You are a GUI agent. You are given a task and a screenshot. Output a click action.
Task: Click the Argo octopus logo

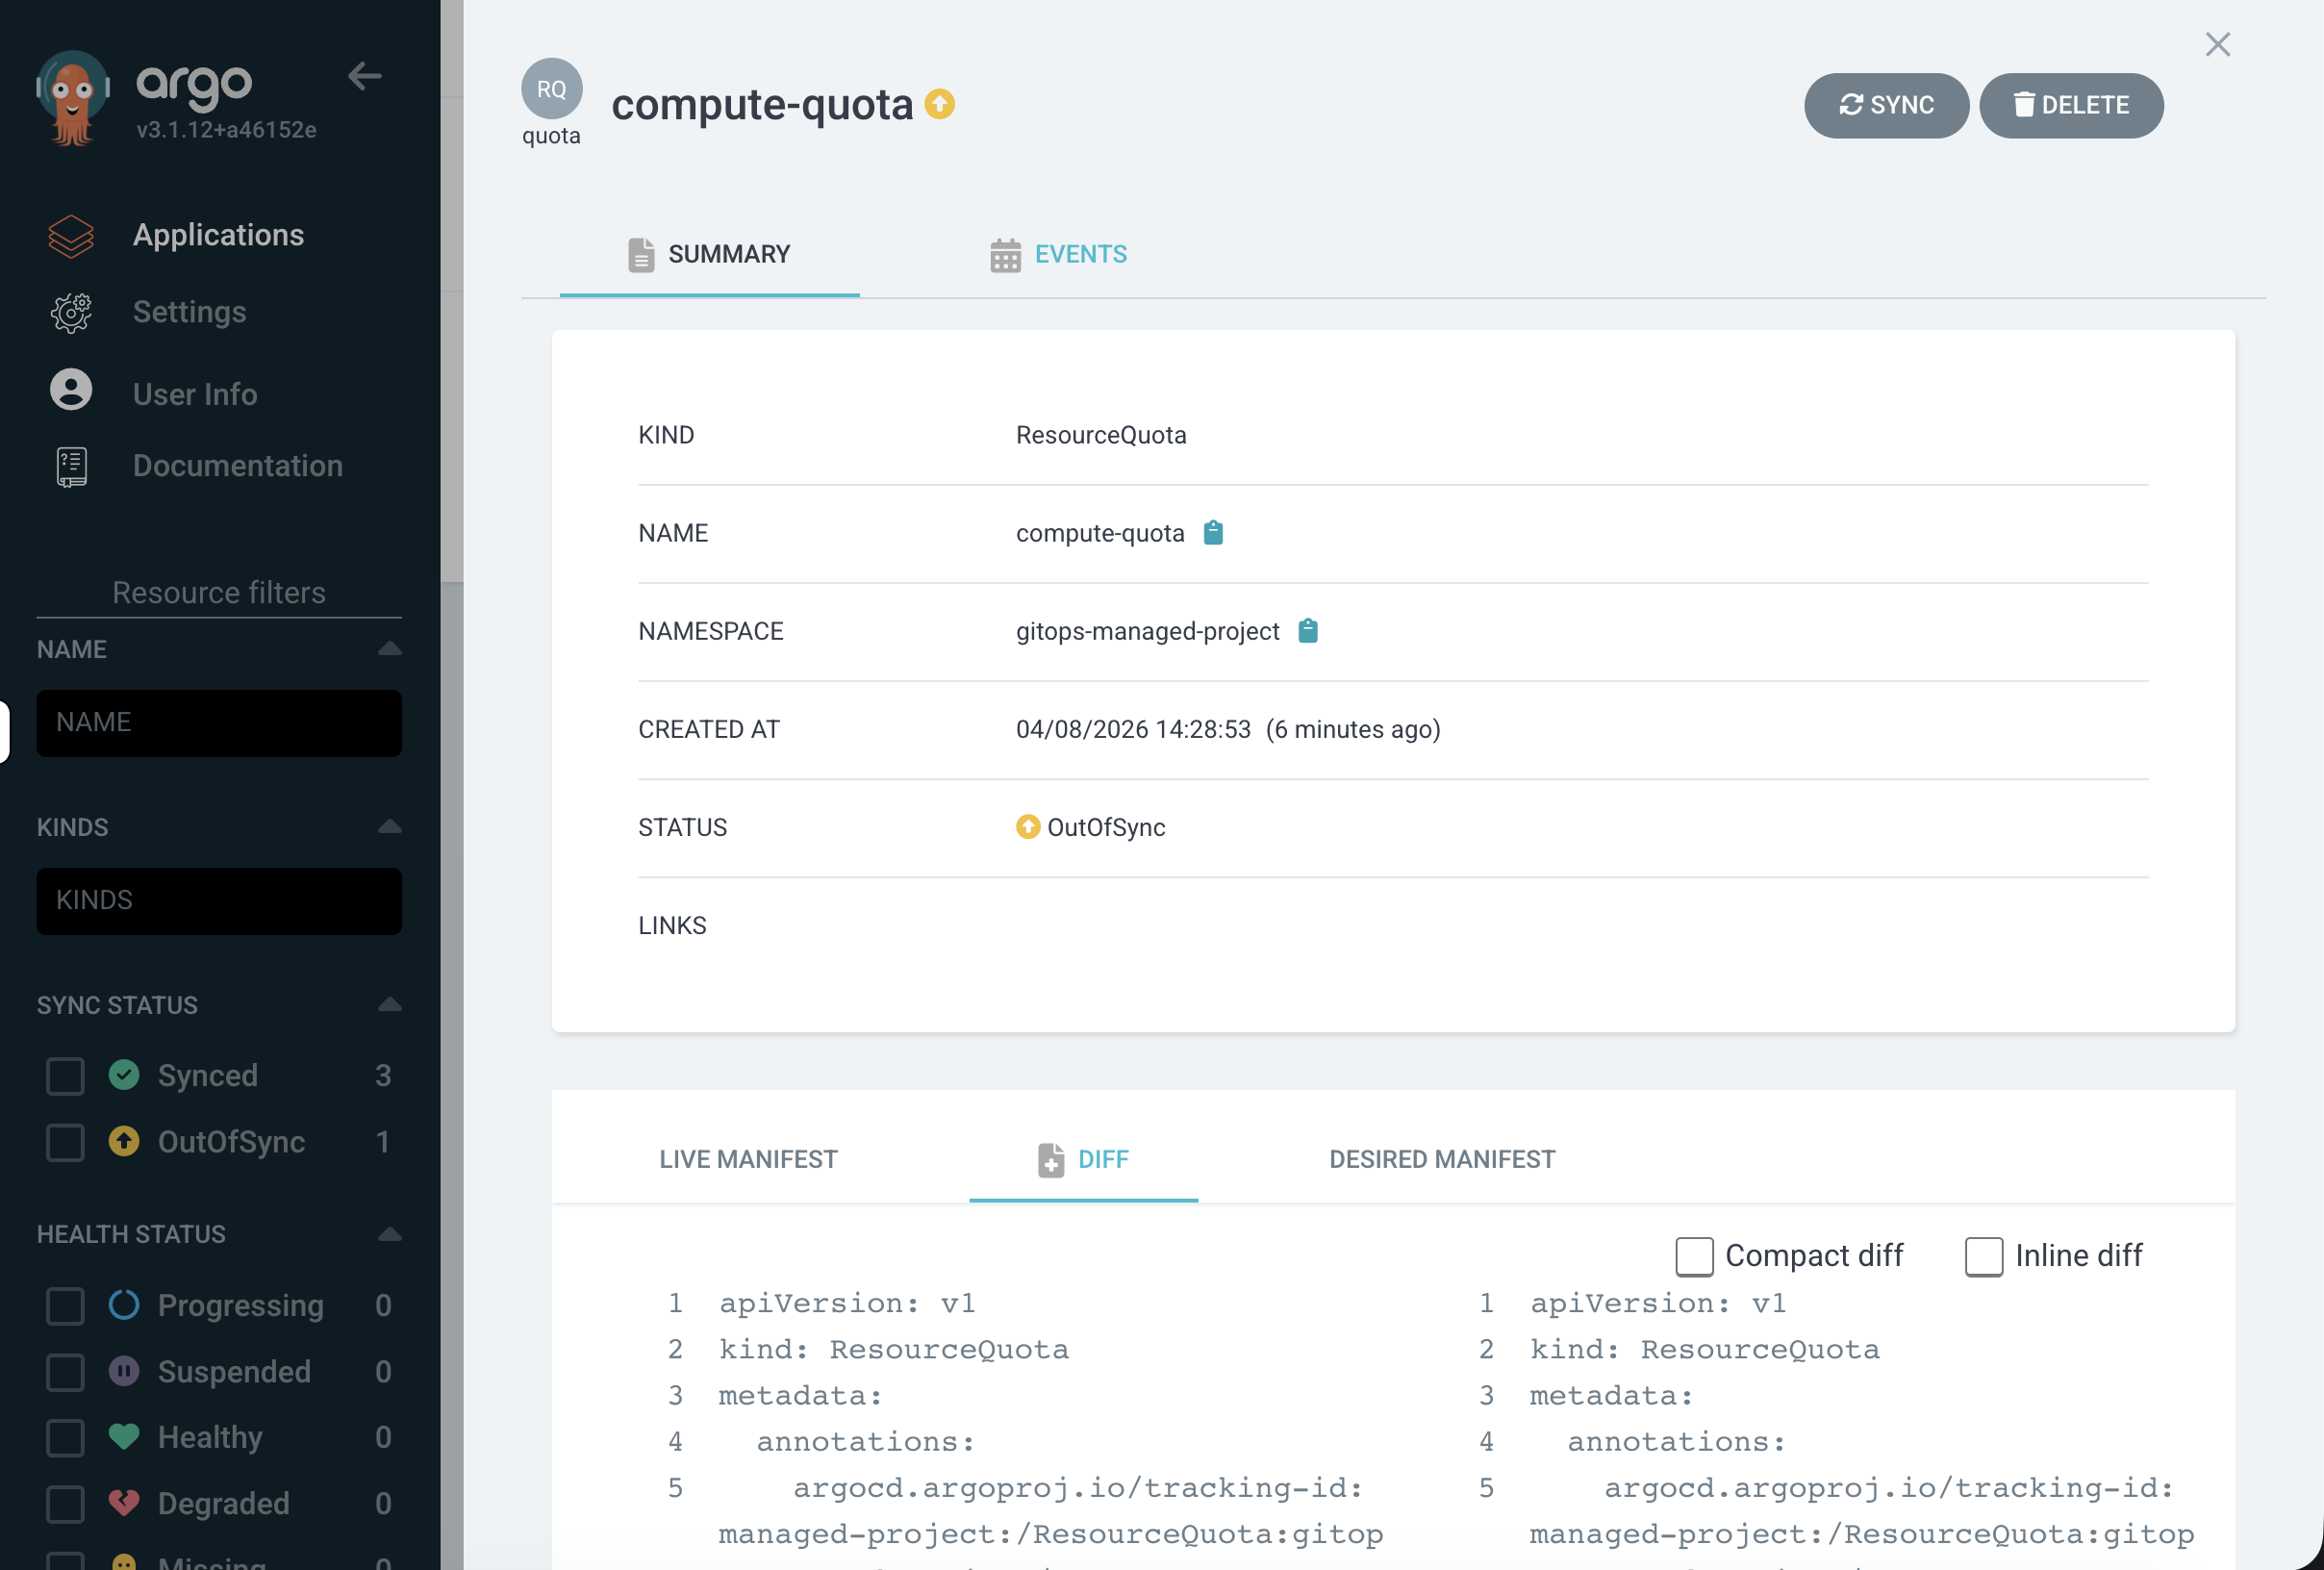coord(73,97)
